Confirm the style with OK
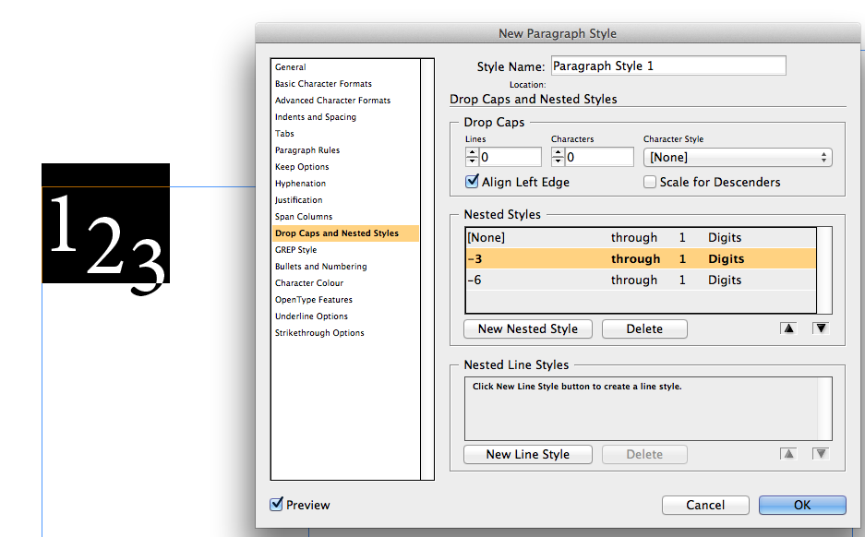 click(802, 505)
